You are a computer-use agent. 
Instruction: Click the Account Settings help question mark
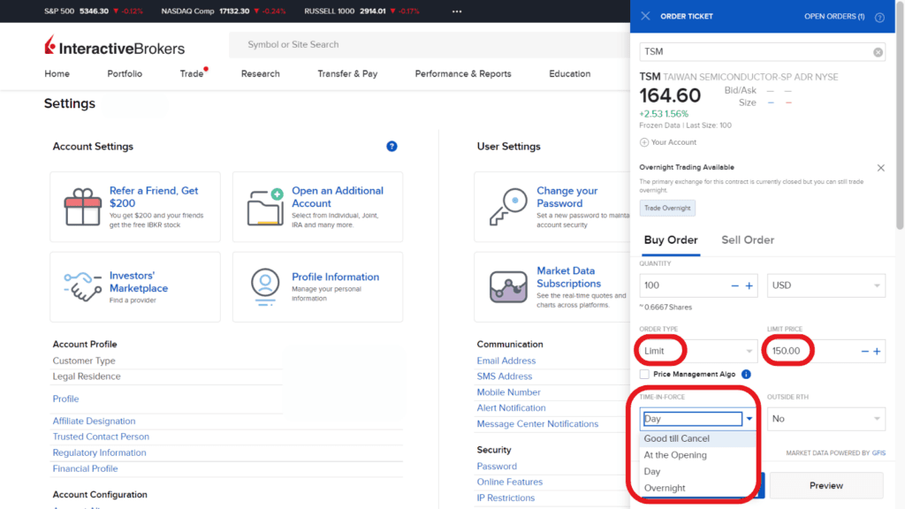tap(392, 146)
